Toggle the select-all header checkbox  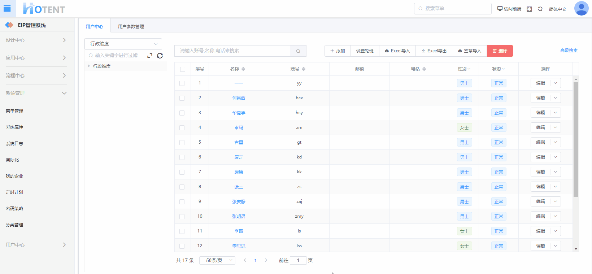(x=183, y=69)
